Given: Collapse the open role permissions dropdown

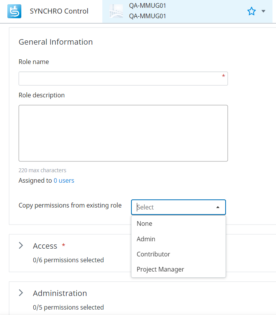Looking at the screenshot, I should point(217,207).
